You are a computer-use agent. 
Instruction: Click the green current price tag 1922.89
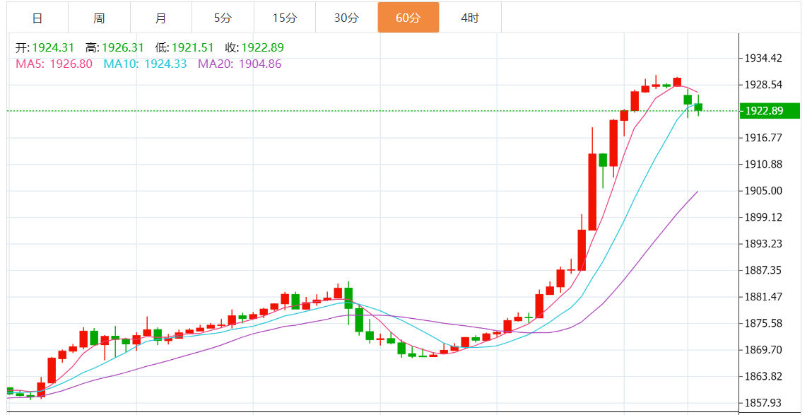[770, 111]
